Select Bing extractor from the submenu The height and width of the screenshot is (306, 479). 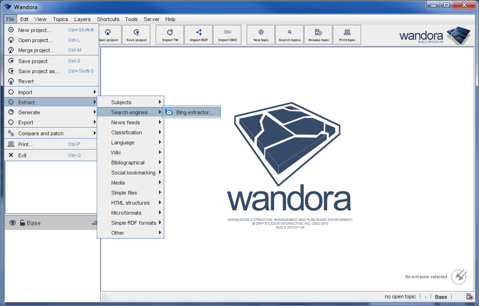coord(194,112)
